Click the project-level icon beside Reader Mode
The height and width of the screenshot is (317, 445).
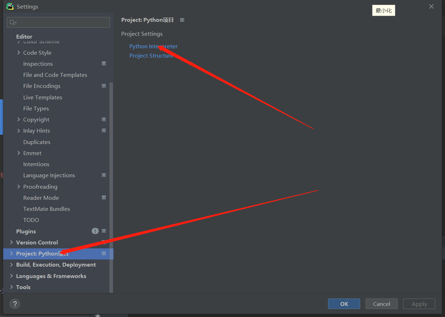coord(104,198)
